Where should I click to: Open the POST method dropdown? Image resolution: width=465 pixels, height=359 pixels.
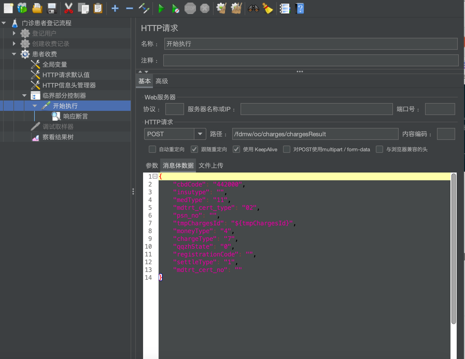tap(200, 134)
